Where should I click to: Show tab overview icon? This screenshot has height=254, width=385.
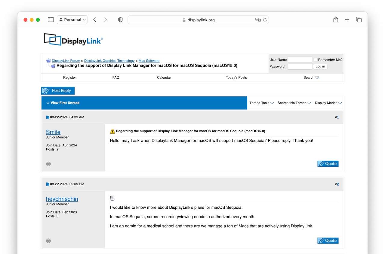click(x=359, y=19)
